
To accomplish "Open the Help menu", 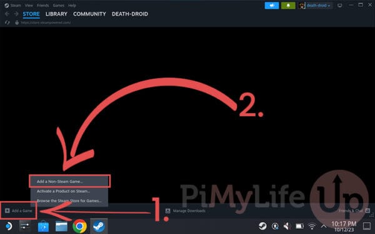I will click(72, 5).
